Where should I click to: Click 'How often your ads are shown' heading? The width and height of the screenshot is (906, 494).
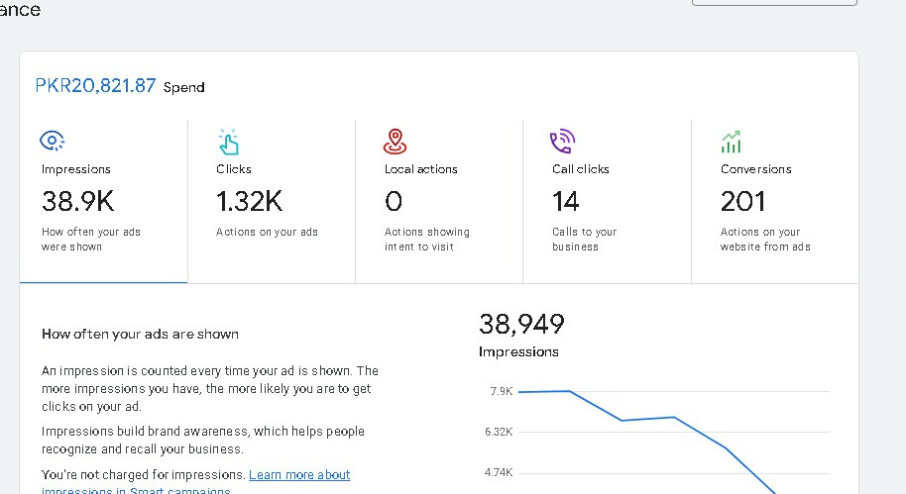140,335
